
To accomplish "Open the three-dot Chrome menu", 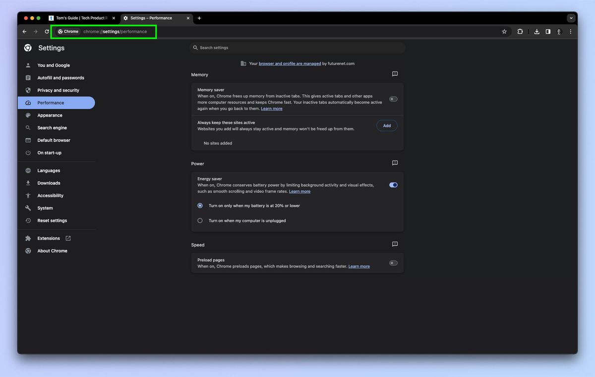I will 570,31.
